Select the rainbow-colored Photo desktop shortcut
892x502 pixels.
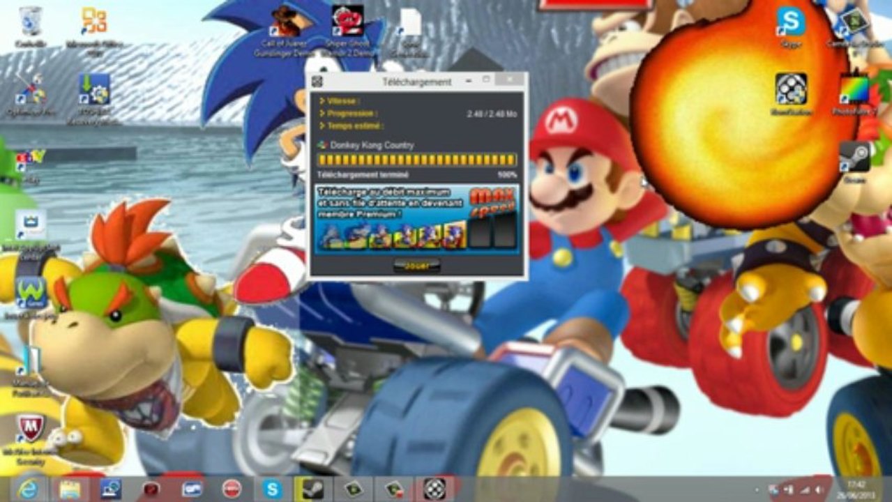[x=854, y=94]
